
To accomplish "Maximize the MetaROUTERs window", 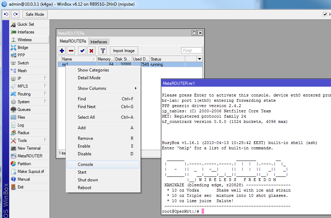I will click(194, 33).
